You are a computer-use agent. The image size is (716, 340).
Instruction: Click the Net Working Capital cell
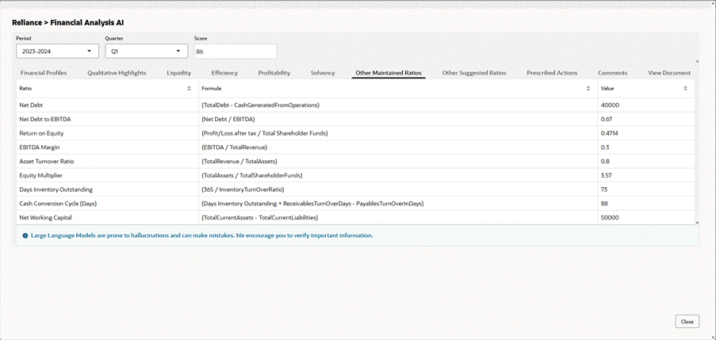(107, 218)
